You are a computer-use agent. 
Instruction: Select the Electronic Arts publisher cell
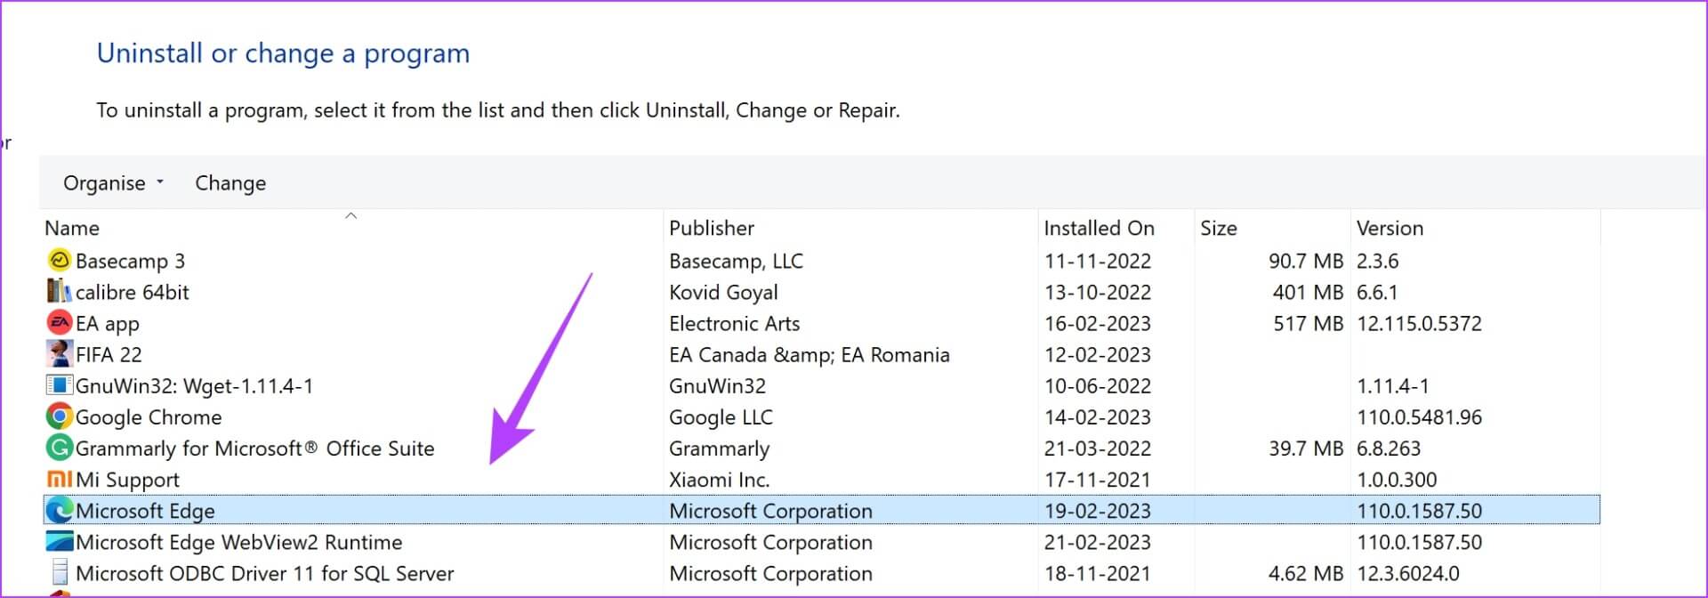[734, 324]
